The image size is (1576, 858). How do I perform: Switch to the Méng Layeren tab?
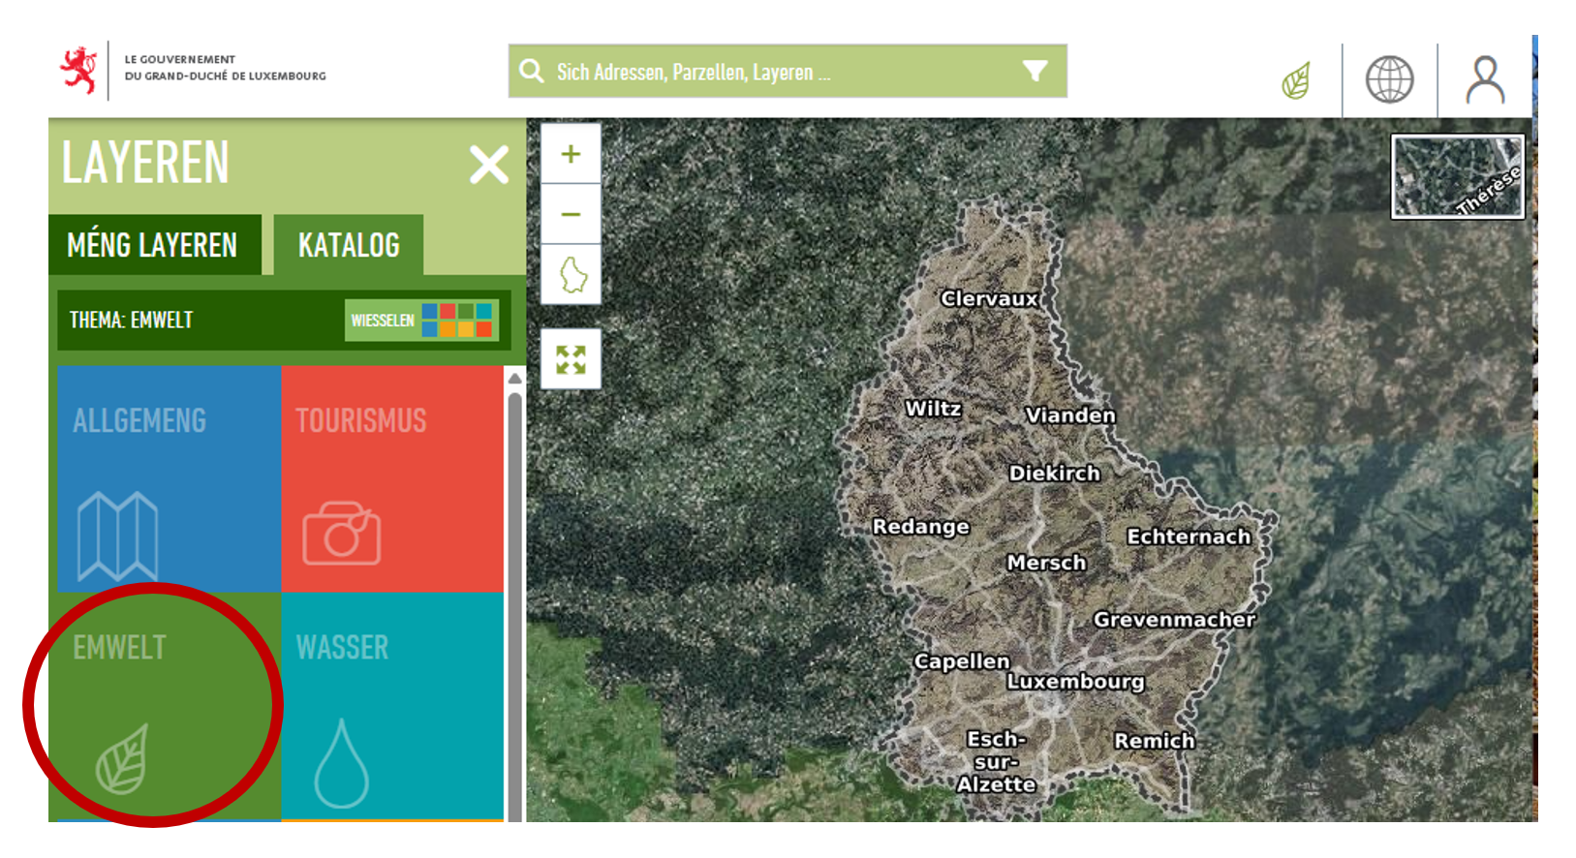coord(153,246)
